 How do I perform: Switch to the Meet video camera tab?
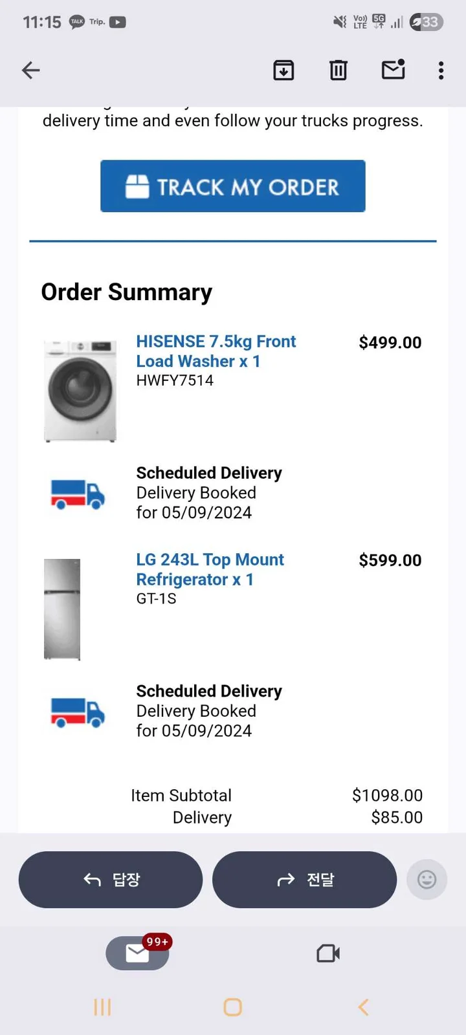[x=328, y=953]
